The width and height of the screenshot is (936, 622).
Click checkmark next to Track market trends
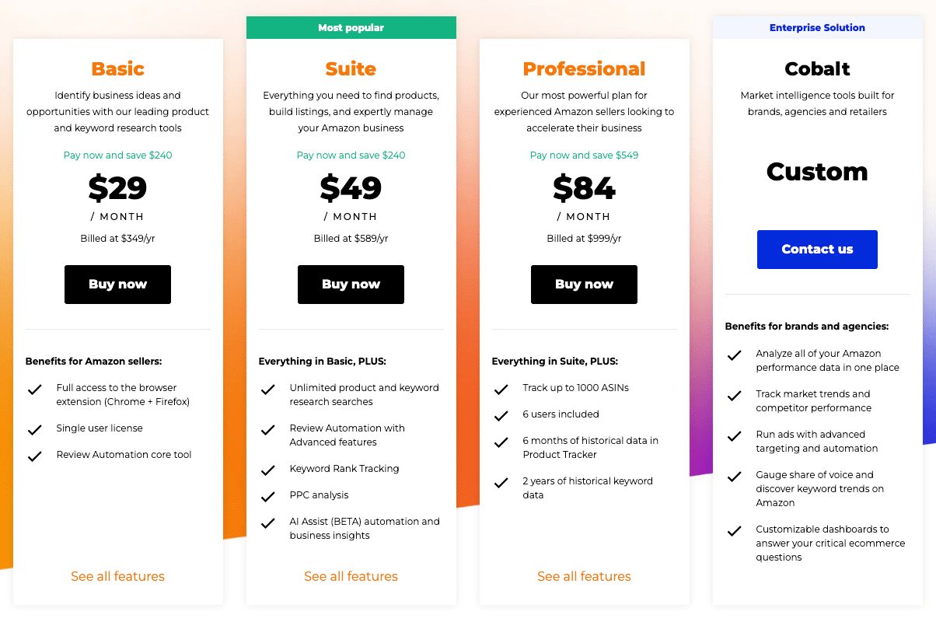pos(734,396)
